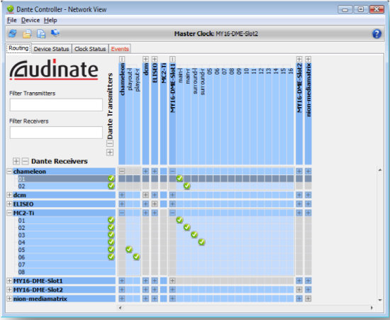Select MC2-Ti receiver channel 07 row

point(67,264)
